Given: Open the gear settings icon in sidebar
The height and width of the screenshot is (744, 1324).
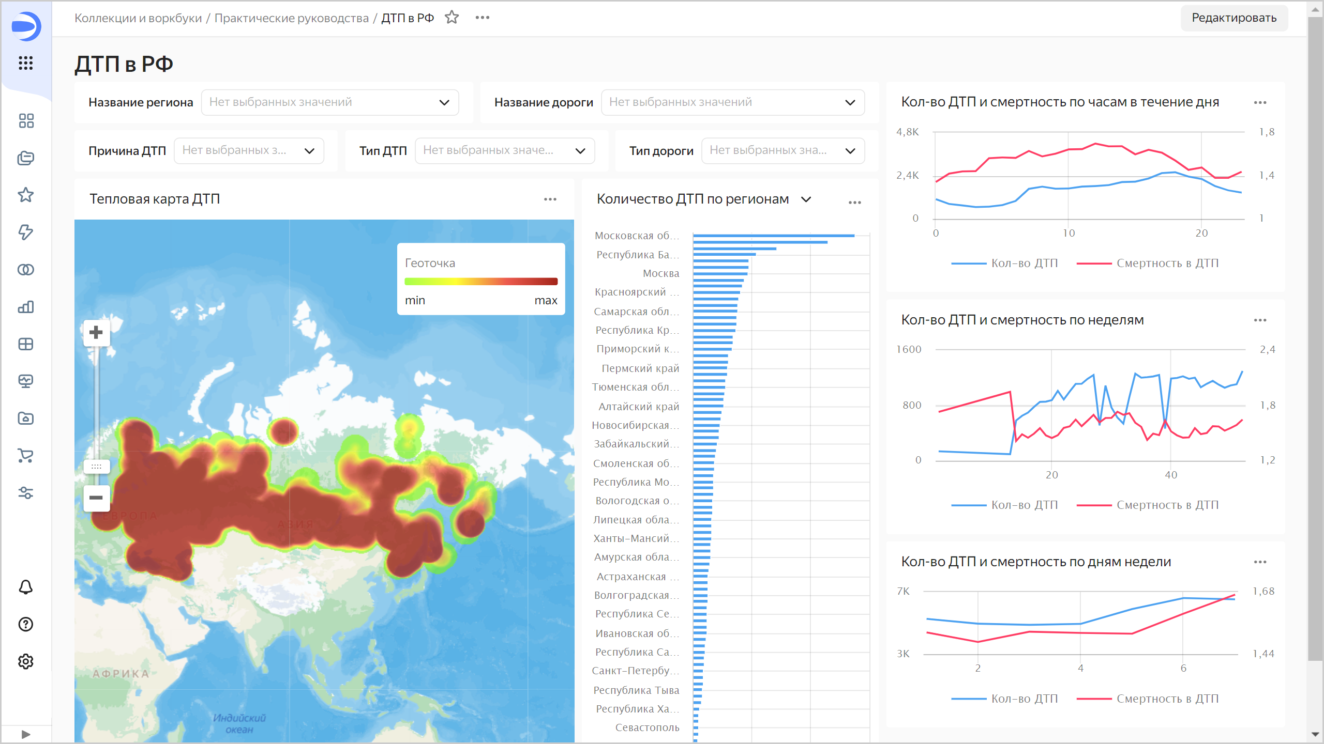Looking at the screenshot, I should tap(26, 661).
